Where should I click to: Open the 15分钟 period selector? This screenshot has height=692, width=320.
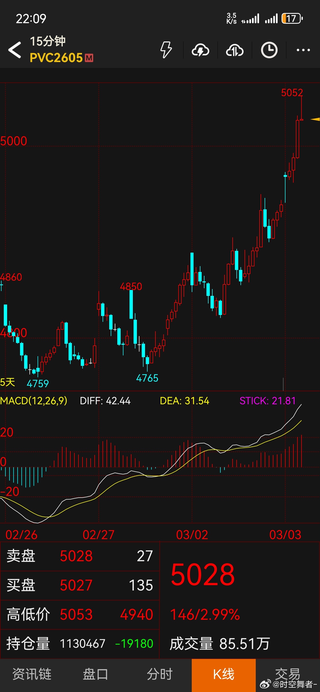(48, 41)
